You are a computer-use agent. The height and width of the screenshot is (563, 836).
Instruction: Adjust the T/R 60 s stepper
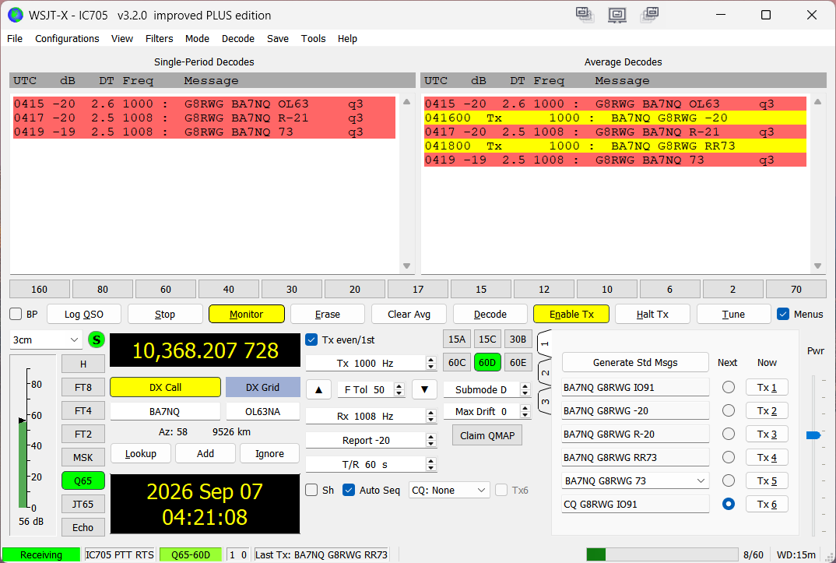(x=430, y=464)
